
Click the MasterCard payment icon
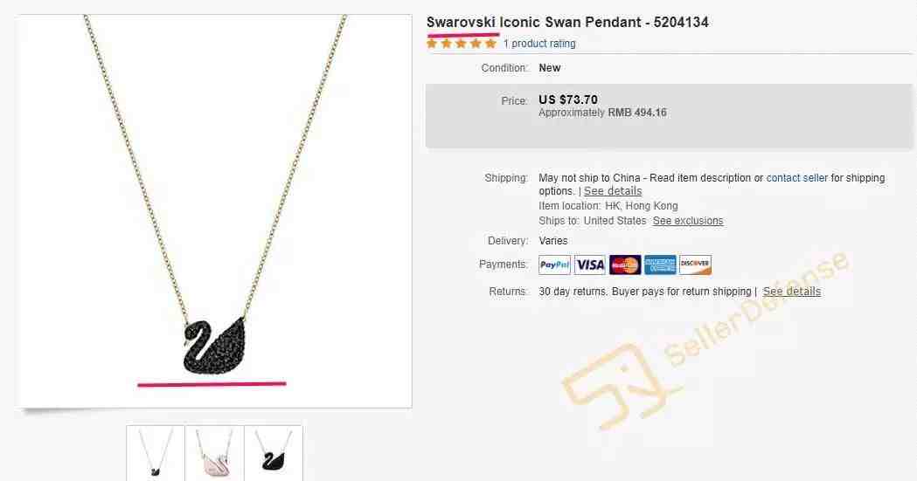[x=624, y=265]
